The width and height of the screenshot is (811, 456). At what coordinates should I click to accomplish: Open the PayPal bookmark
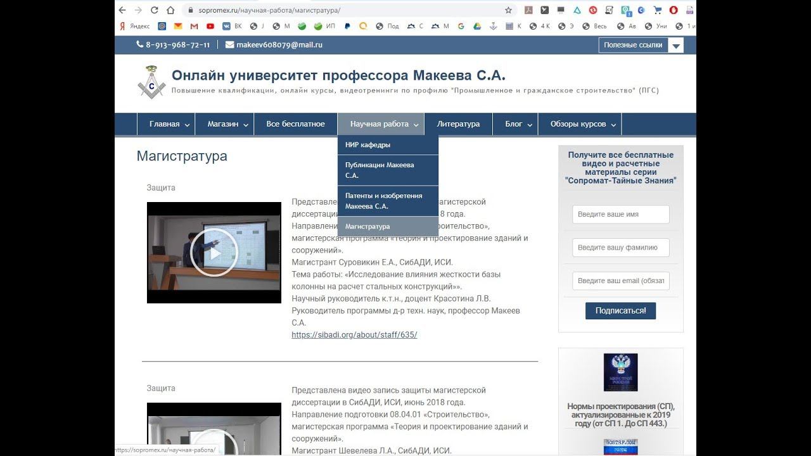click(x=347, y=26)
